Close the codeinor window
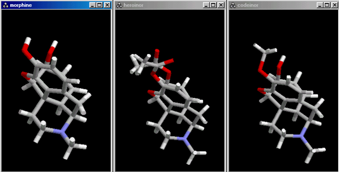 pyautogui.click(x=335, y=5)
